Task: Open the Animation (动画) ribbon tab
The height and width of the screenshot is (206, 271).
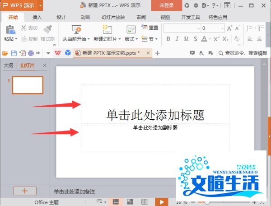Action: click(85, 17)
